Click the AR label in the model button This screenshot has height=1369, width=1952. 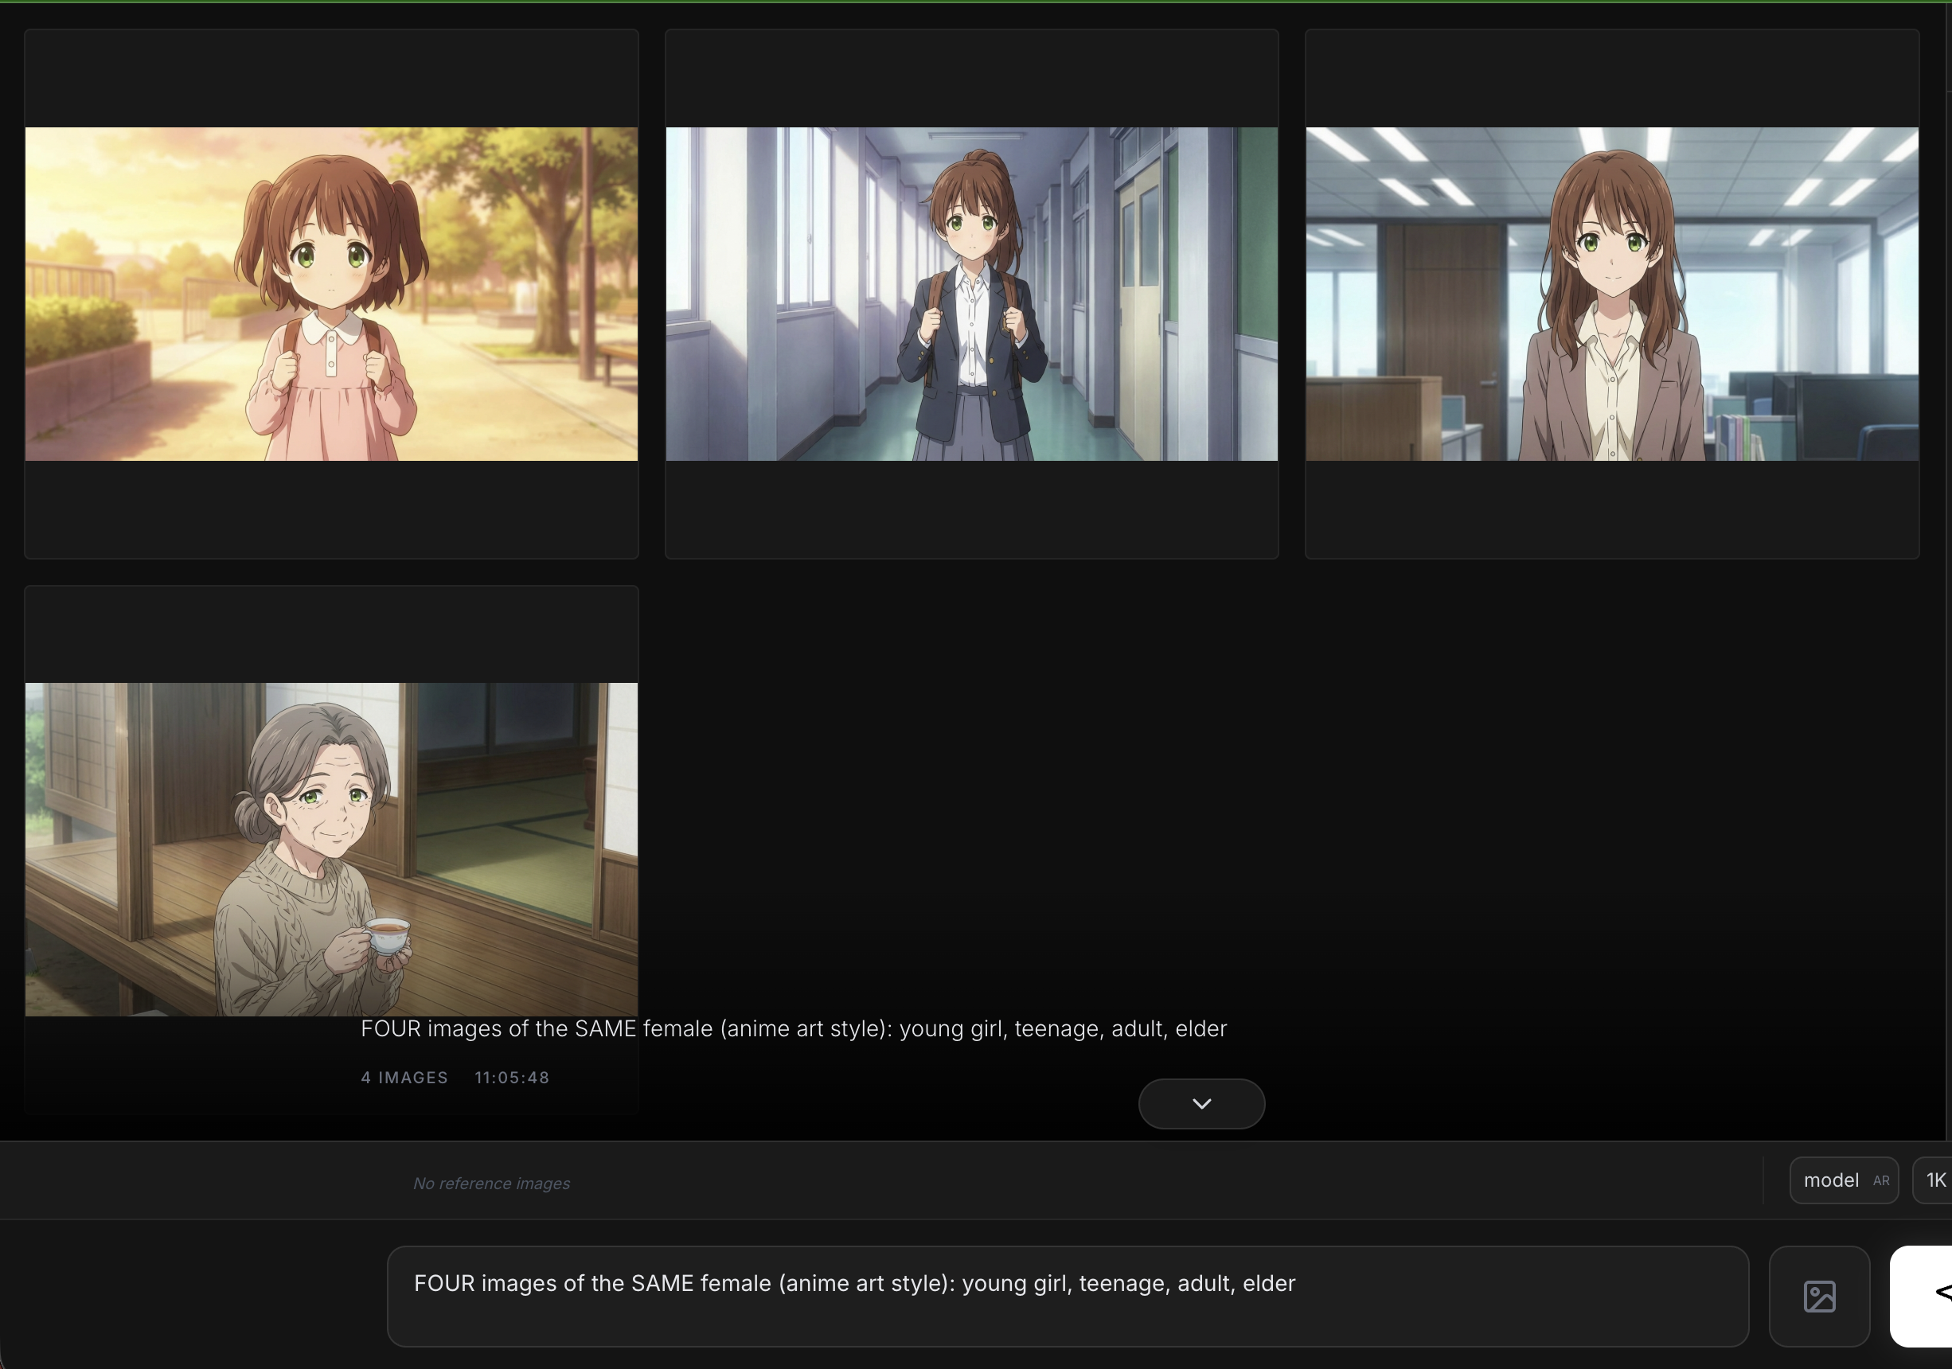[1880, 1181]
